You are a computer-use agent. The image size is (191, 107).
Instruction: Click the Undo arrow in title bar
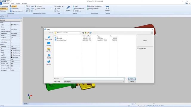7,1
